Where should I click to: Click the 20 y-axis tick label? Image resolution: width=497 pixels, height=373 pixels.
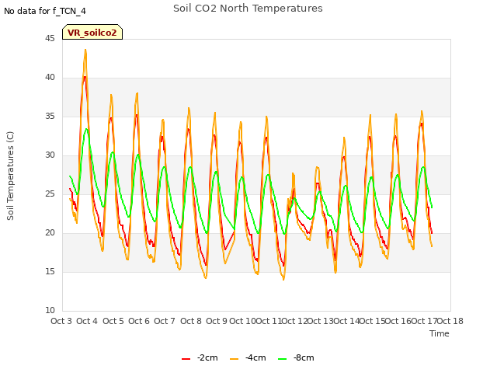[x=50, y=233]
